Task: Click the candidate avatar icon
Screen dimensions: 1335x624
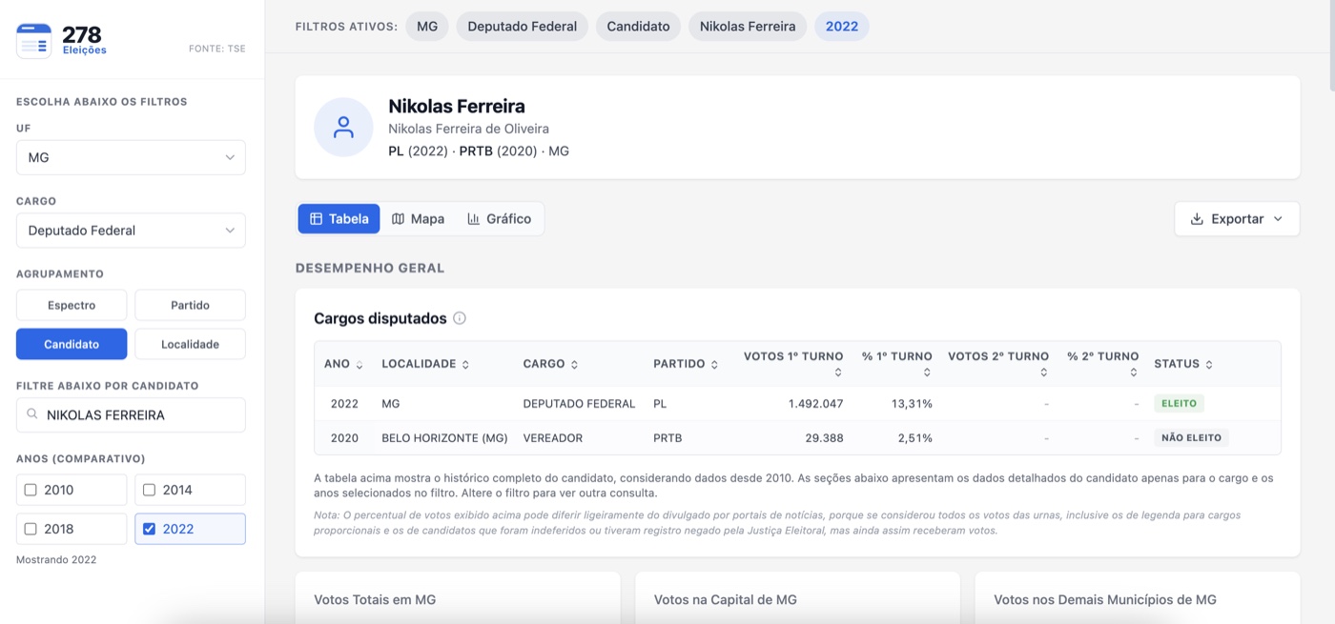Action: point(343,127)
